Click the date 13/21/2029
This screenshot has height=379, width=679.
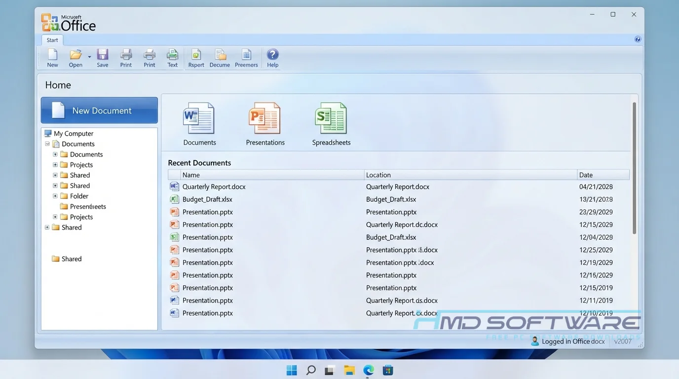point(596,199)
